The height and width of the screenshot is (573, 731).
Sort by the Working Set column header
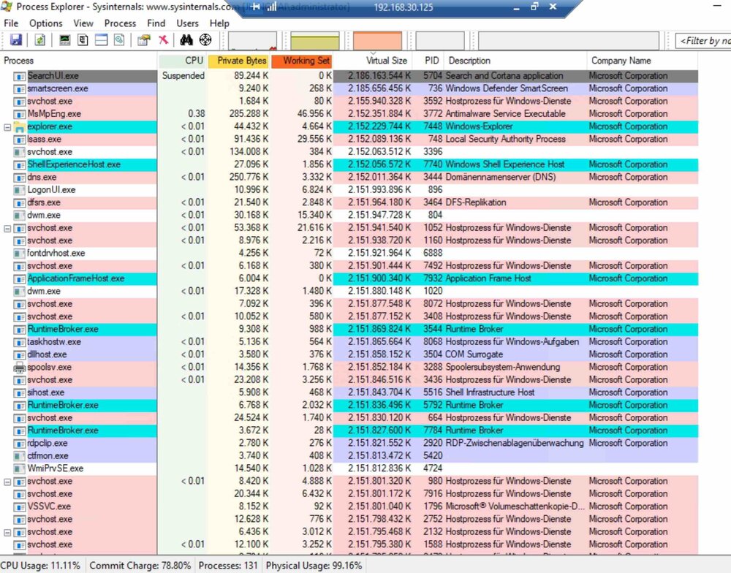pos(301,61)
